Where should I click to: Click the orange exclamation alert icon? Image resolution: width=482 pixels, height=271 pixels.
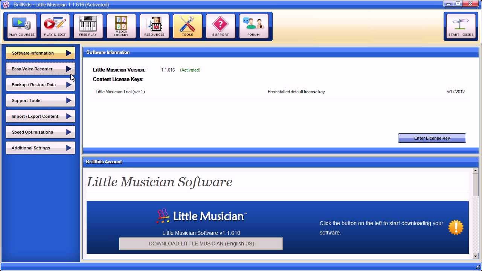click(456, 227)
